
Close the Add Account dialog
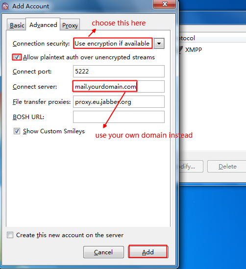click(x=164, y=4)
